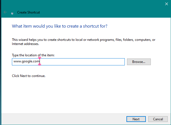The height and width of the screenshot is (125, 171).
Task: Cancel the shortcut creation
Action: tap(158, 119)
